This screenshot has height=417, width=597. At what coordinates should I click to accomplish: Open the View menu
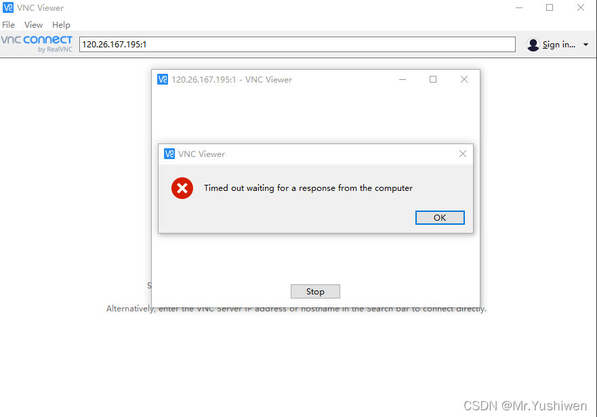click(33, 25)
